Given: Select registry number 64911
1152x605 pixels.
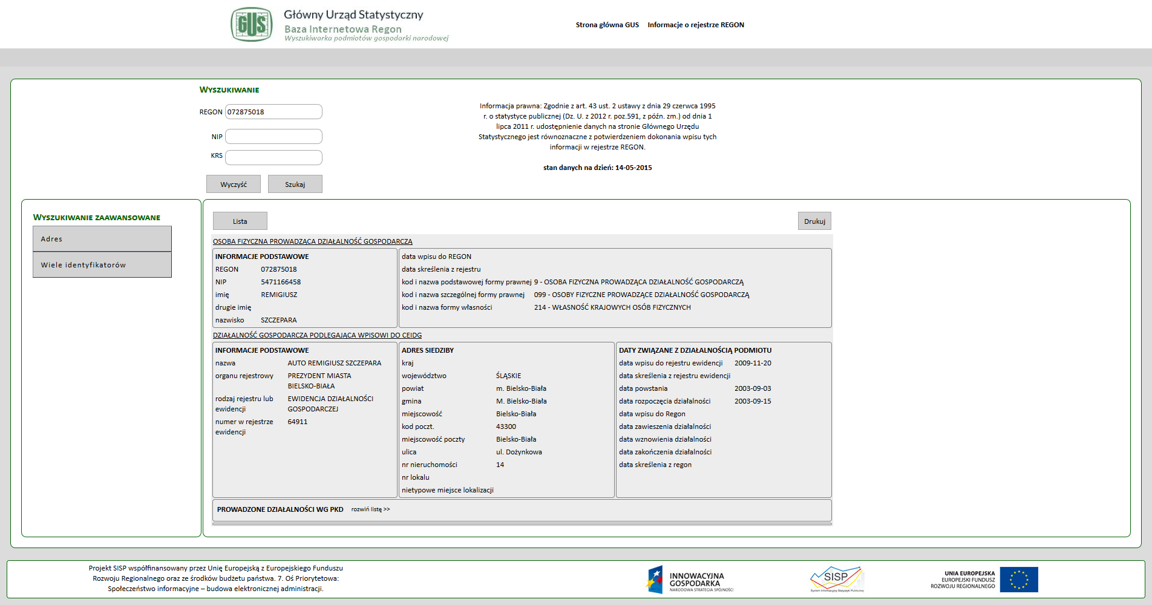Looking at the screenshot, I should tap(298, 422).
